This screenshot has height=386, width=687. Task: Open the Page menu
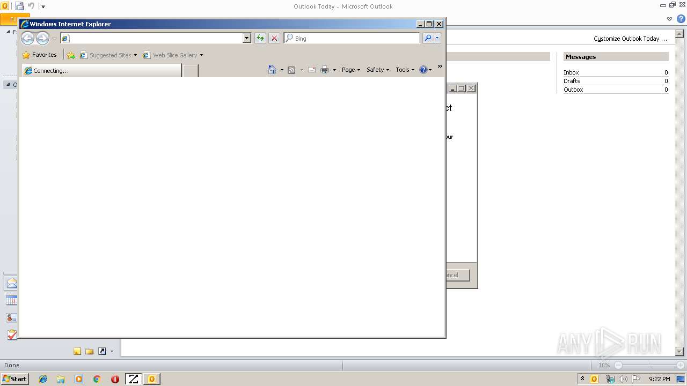[x=351, y=70]
